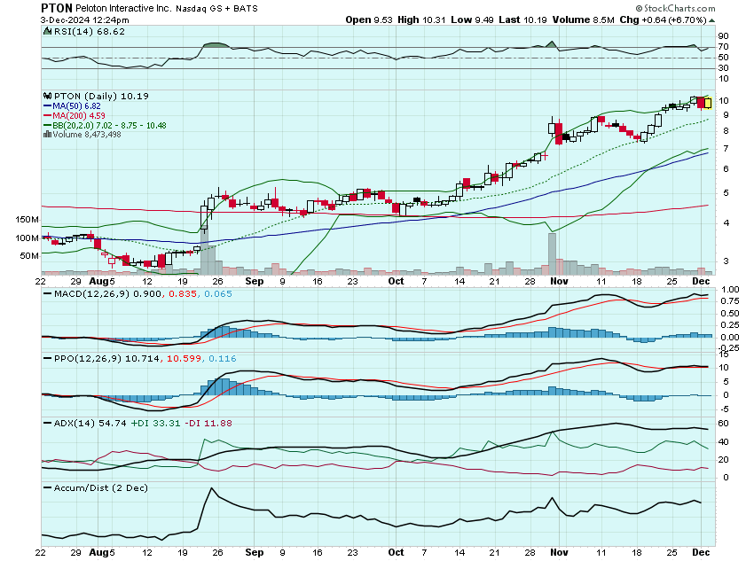Click the 3-Dec-2024 12:24pm timestamp

coord(84,20)
